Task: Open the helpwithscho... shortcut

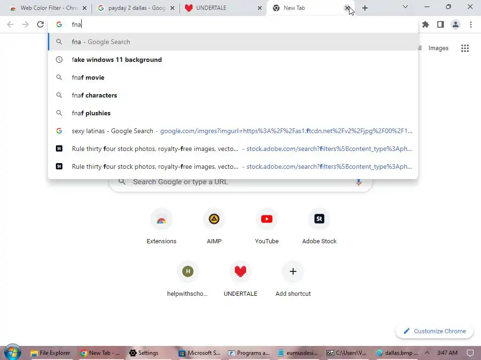Action: click(188, 279)
